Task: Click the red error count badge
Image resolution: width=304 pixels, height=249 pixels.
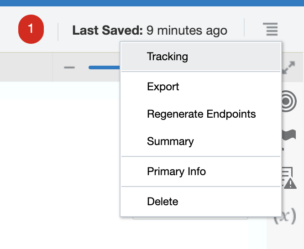Action: 31,30
